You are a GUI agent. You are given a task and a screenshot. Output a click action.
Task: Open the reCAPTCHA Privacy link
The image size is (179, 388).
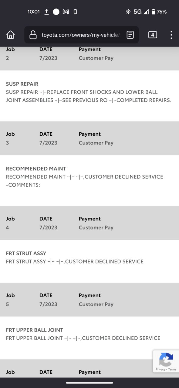pyautogui.click(x=160, y=369)
